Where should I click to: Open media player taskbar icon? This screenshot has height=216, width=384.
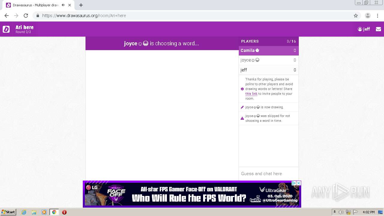44,212
